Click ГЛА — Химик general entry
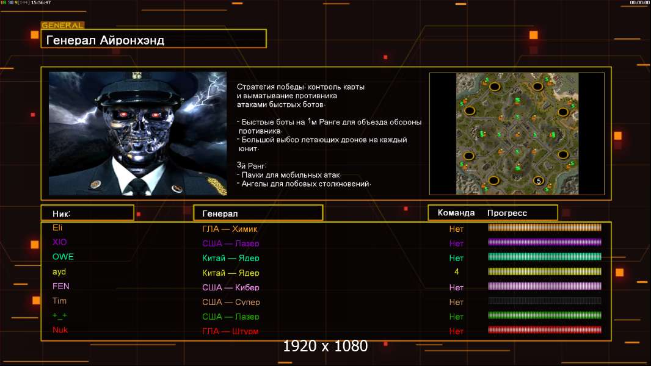The height and width of the screenshot is (366, 651). [x=230, y=229]
